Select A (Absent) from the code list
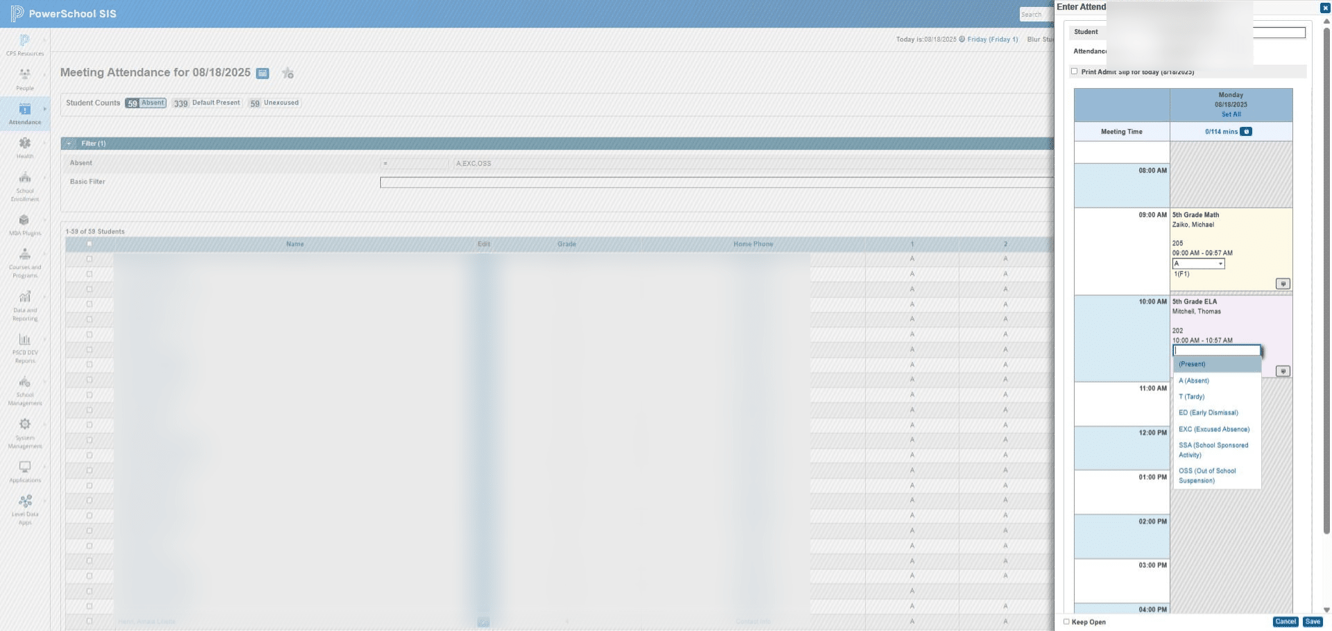This screenshot has height=631, width=1332. [1193, 381]
